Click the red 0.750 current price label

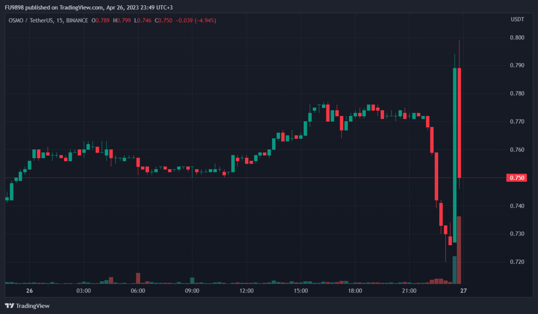pyautogui.click(x=516, y=178)
